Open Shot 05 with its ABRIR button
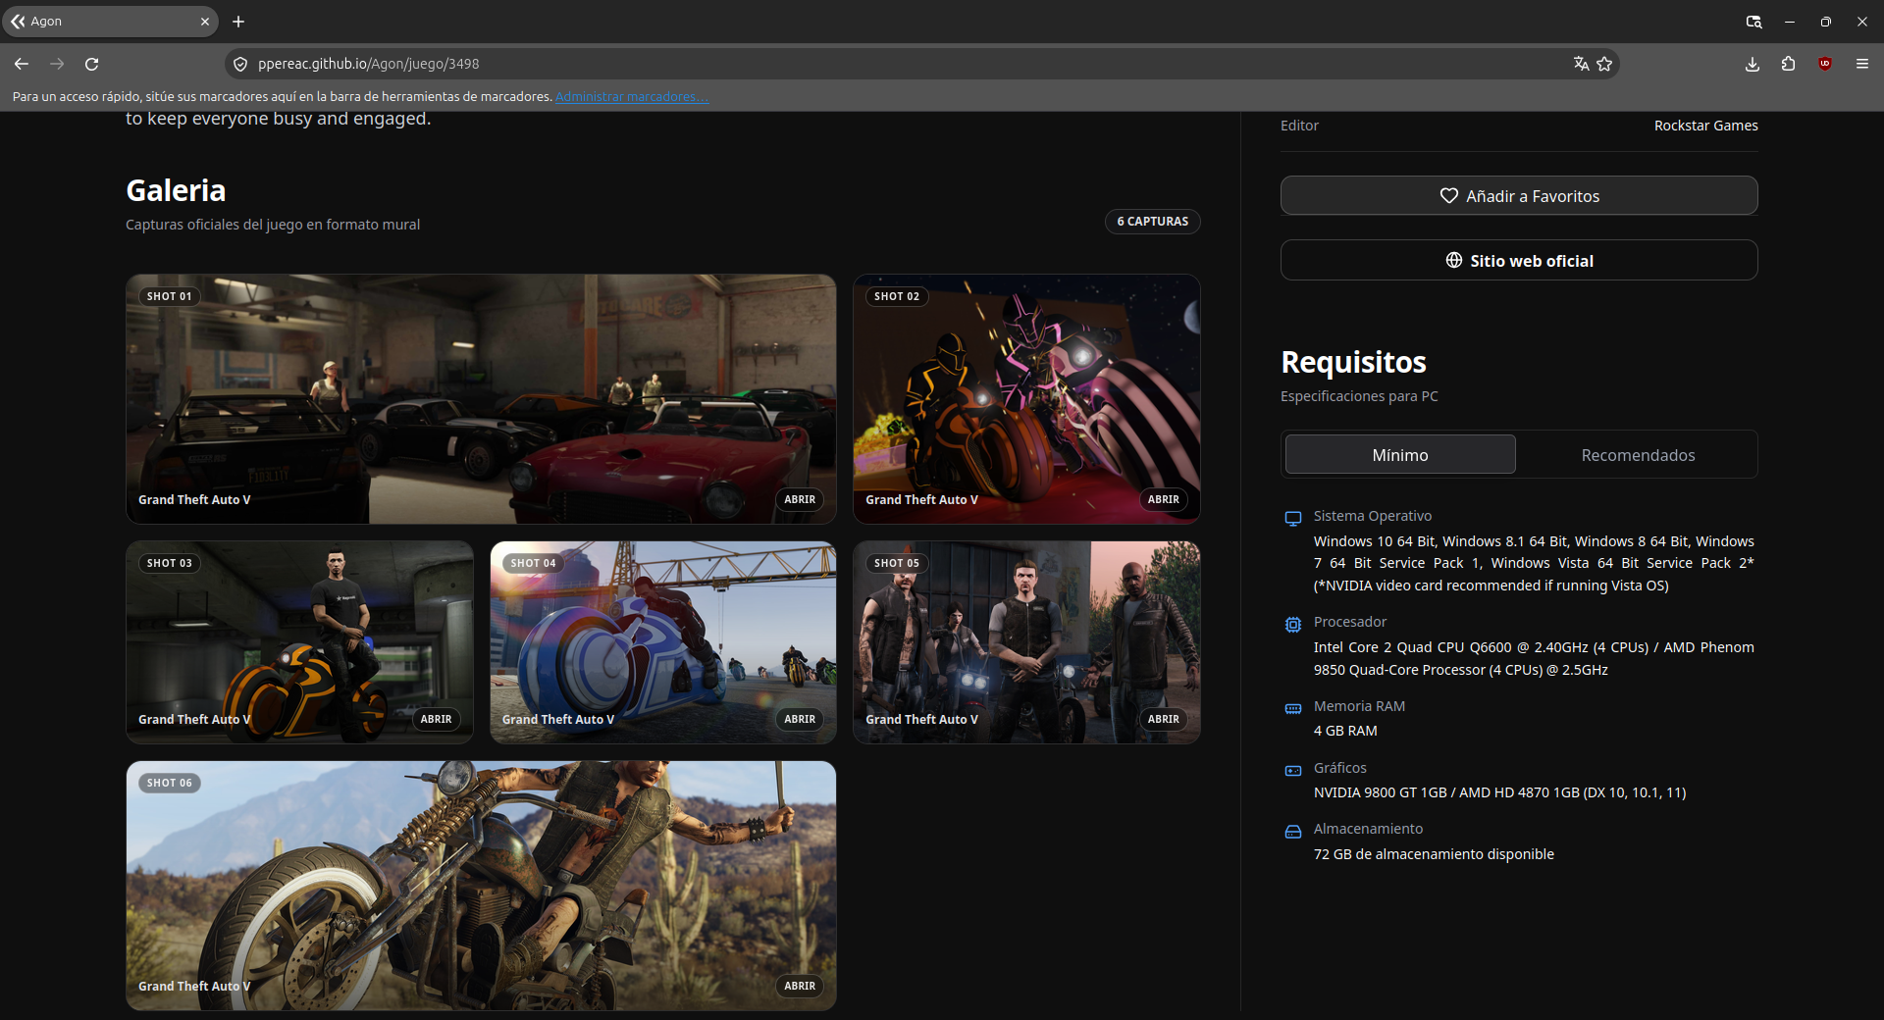 pyautogui.click(x=1164, y=720)
